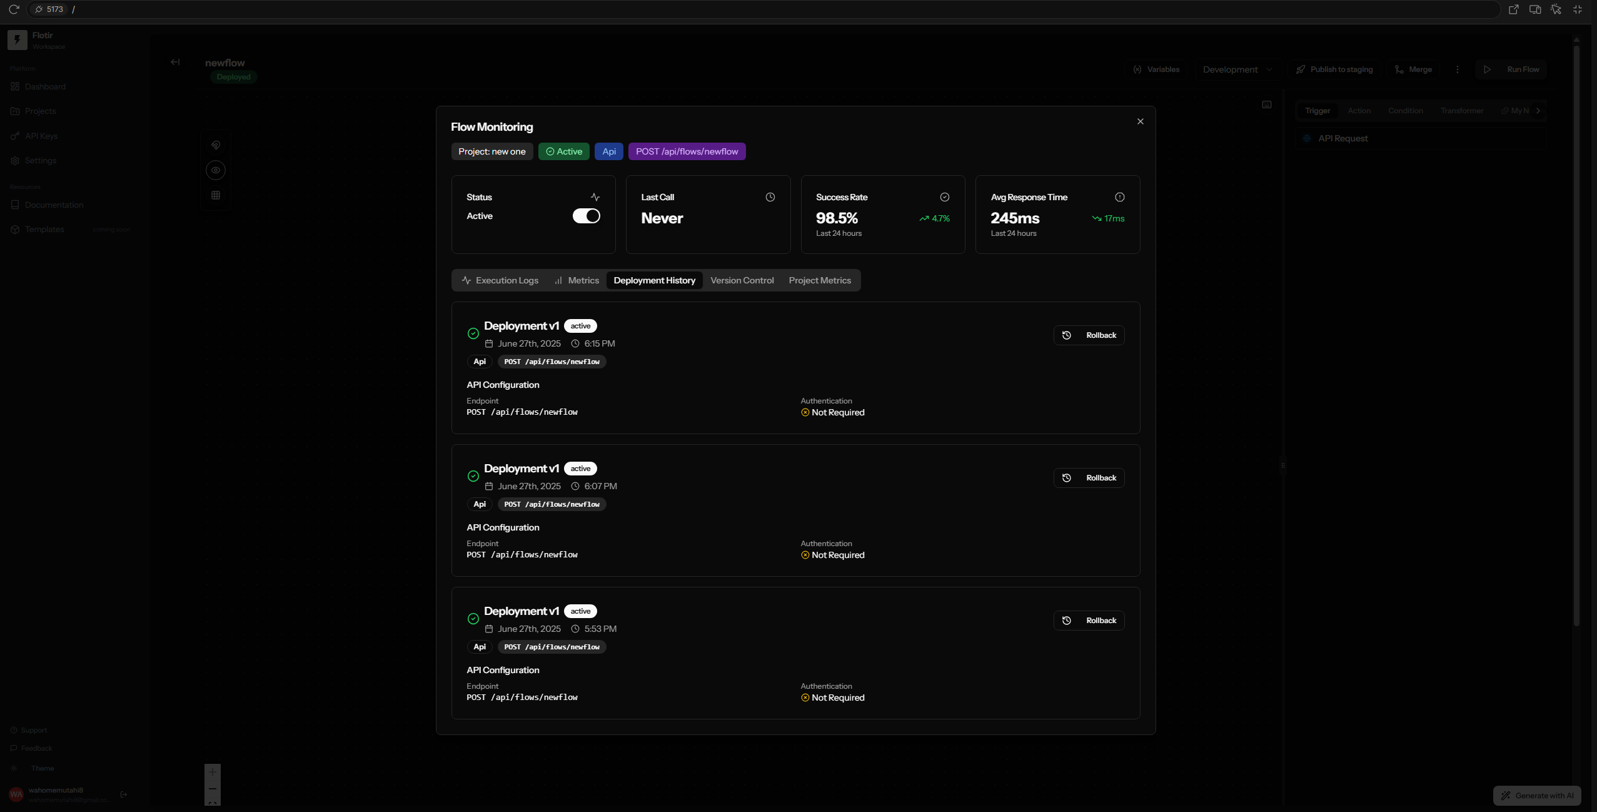
Task: Click the Last Call clock icon
Action: [x=770, y=197]
